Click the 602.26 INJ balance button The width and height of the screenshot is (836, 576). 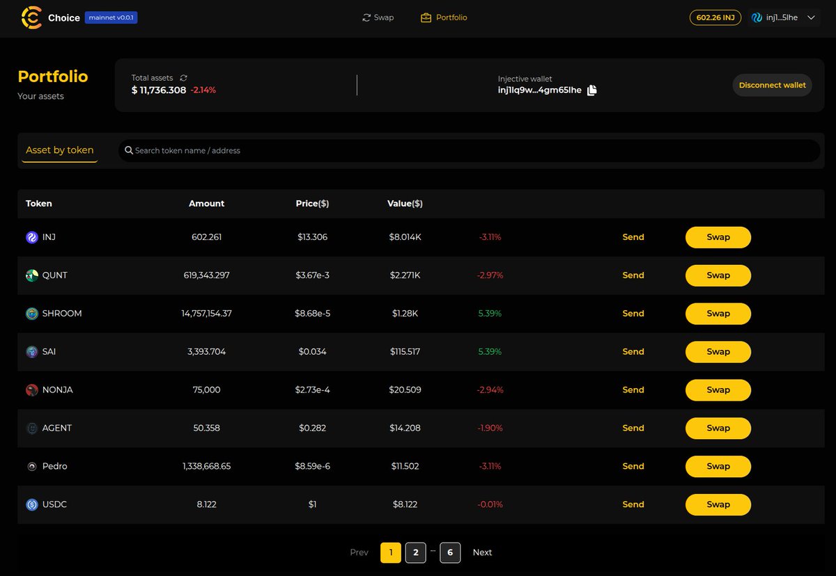pos(715,17)
